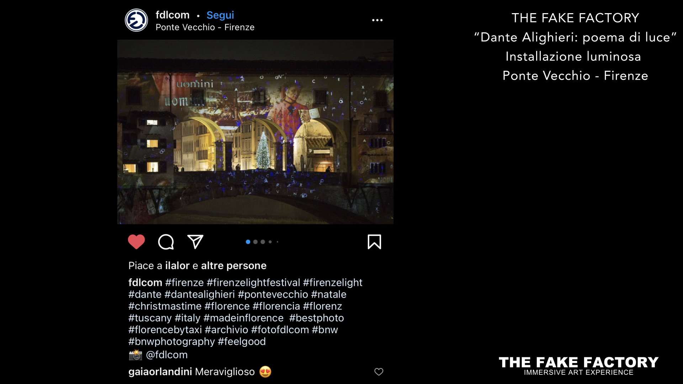Like gaiaorlandini's comment heart
The width and height of the screenshot is (683, 384).
coord(379,372)
